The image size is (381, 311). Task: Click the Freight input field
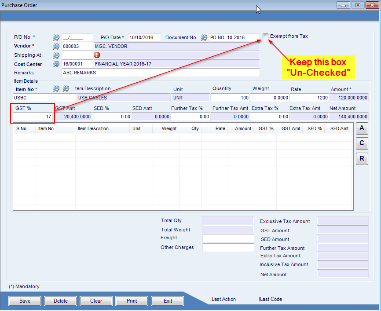point(228,238)
